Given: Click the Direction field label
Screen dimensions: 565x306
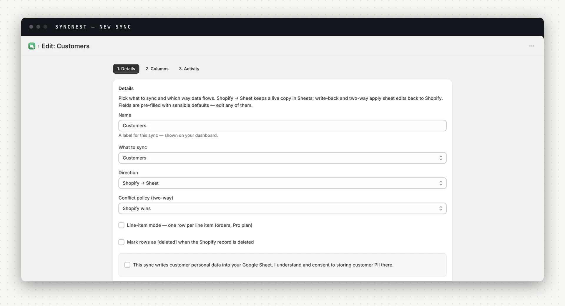Looking at the screenshot, I should pyautogui.click(x=128, y=173).
